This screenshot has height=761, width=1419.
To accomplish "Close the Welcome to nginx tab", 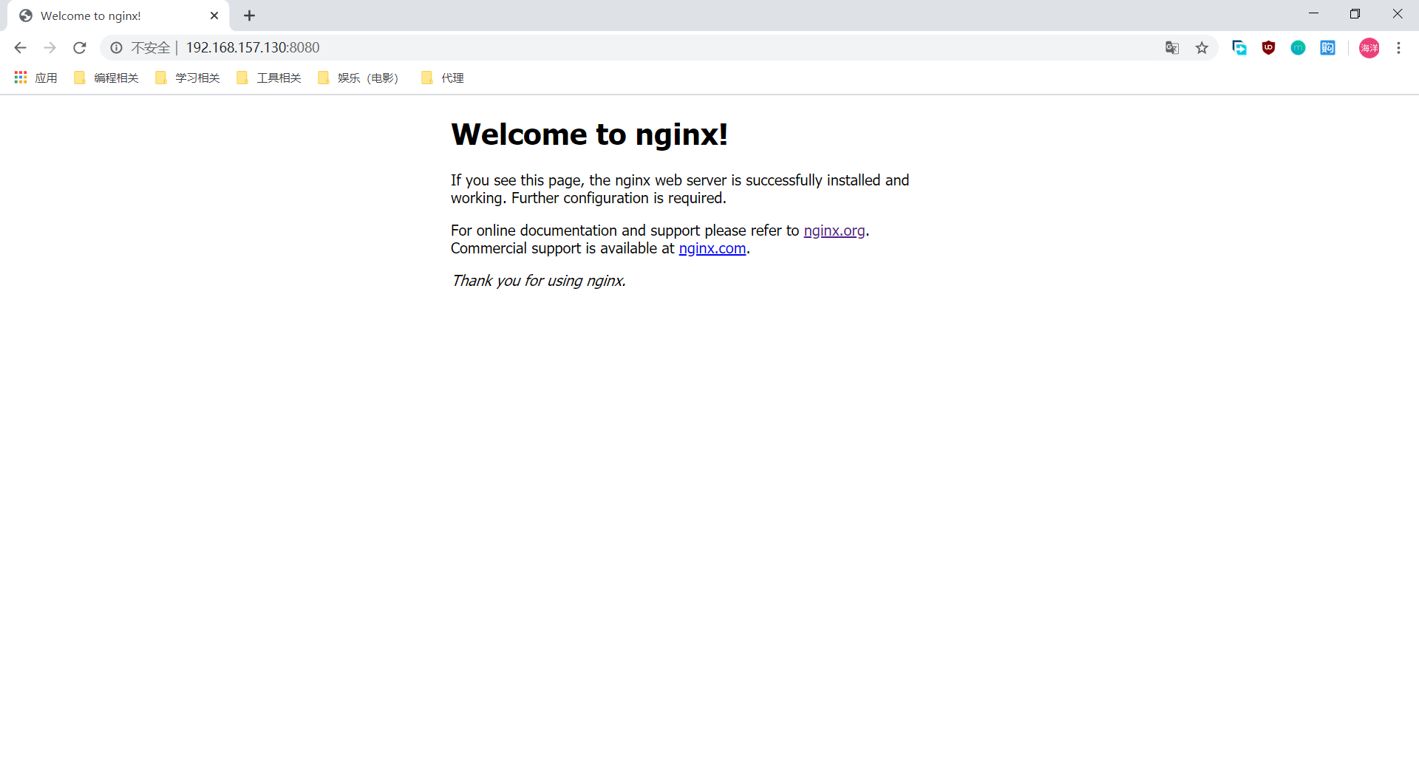I will pyautogui.click(x=214, y=16).
